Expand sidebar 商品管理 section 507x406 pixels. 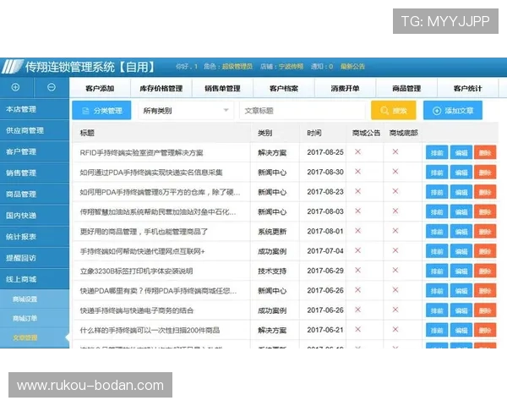pyautogui.click(x=35, y=195)
